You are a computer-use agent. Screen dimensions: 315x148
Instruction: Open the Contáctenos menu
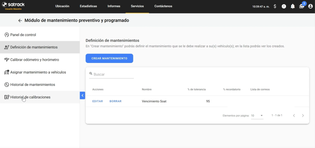(x=163, y=6)
